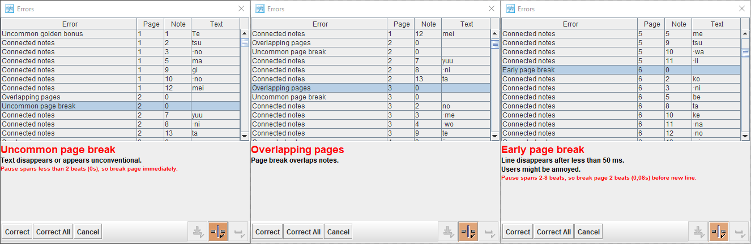Click Correct All in the Uncommon page break window
Image resolution: width=751 pixels, height=244 pixels.
click(x=53, y=232)
